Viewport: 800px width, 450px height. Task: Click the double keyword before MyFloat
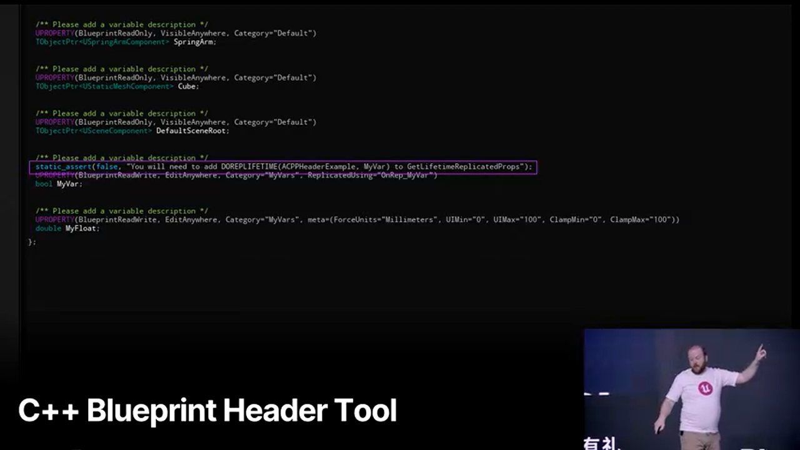coord(48,228)
